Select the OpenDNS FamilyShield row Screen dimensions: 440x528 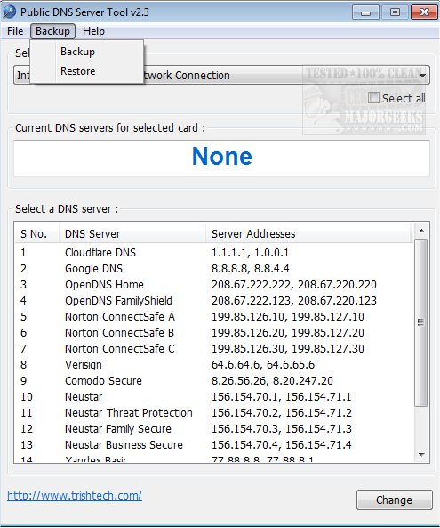coord(214,301)
